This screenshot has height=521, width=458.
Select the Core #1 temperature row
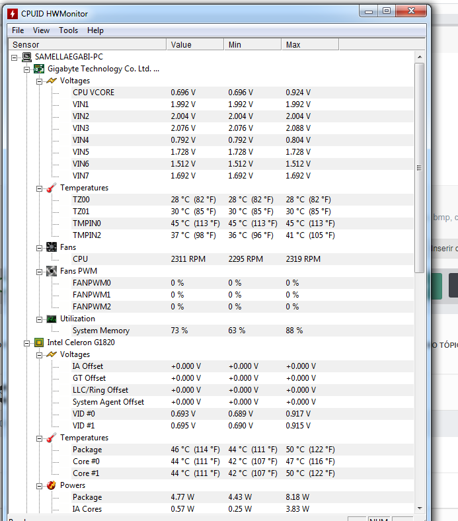pyautogui.click(x=243, y=473)
